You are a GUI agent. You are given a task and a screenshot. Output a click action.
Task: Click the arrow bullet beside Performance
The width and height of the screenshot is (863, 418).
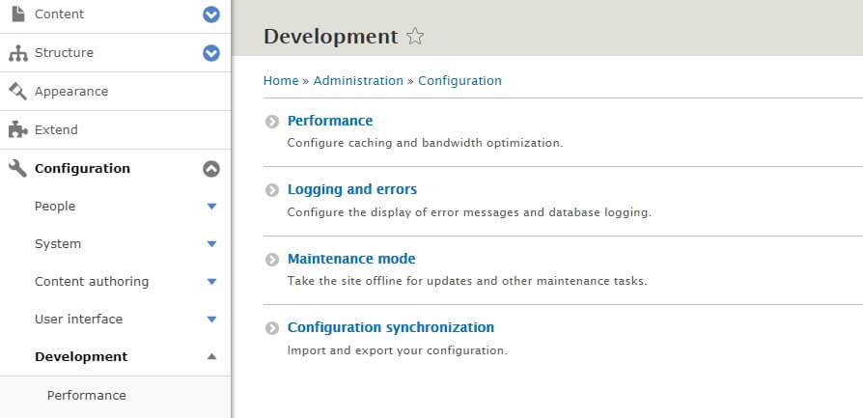tap(272, 122)
